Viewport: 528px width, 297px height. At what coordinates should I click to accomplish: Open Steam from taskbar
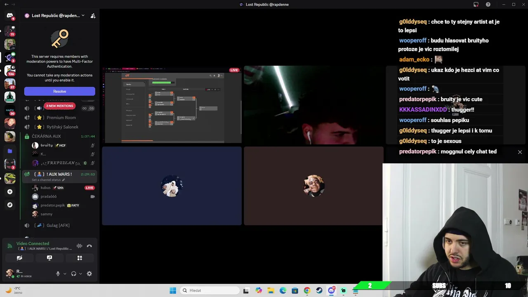[x=319, y=290]
